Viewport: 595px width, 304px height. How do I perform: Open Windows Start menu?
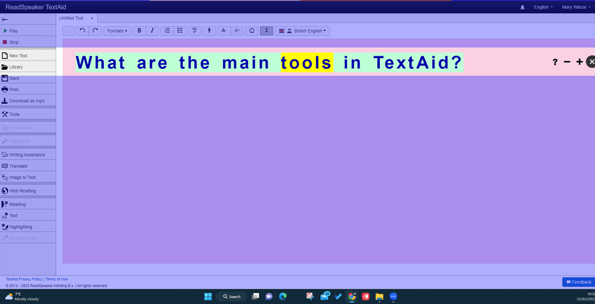pos(208,296)
